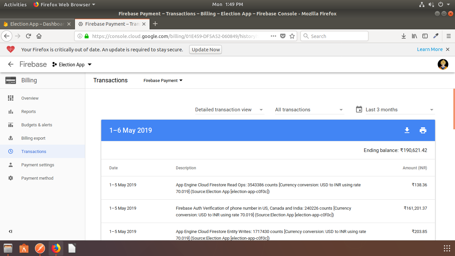Open the Firefox downloads panel
455x256 pixels.
click(x=404, y=36)
